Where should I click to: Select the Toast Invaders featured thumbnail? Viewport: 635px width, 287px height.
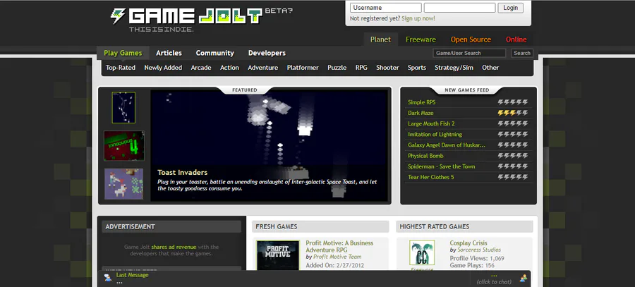tap(123, 108)
